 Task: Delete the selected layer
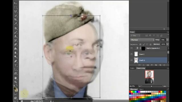pos(164,65)
